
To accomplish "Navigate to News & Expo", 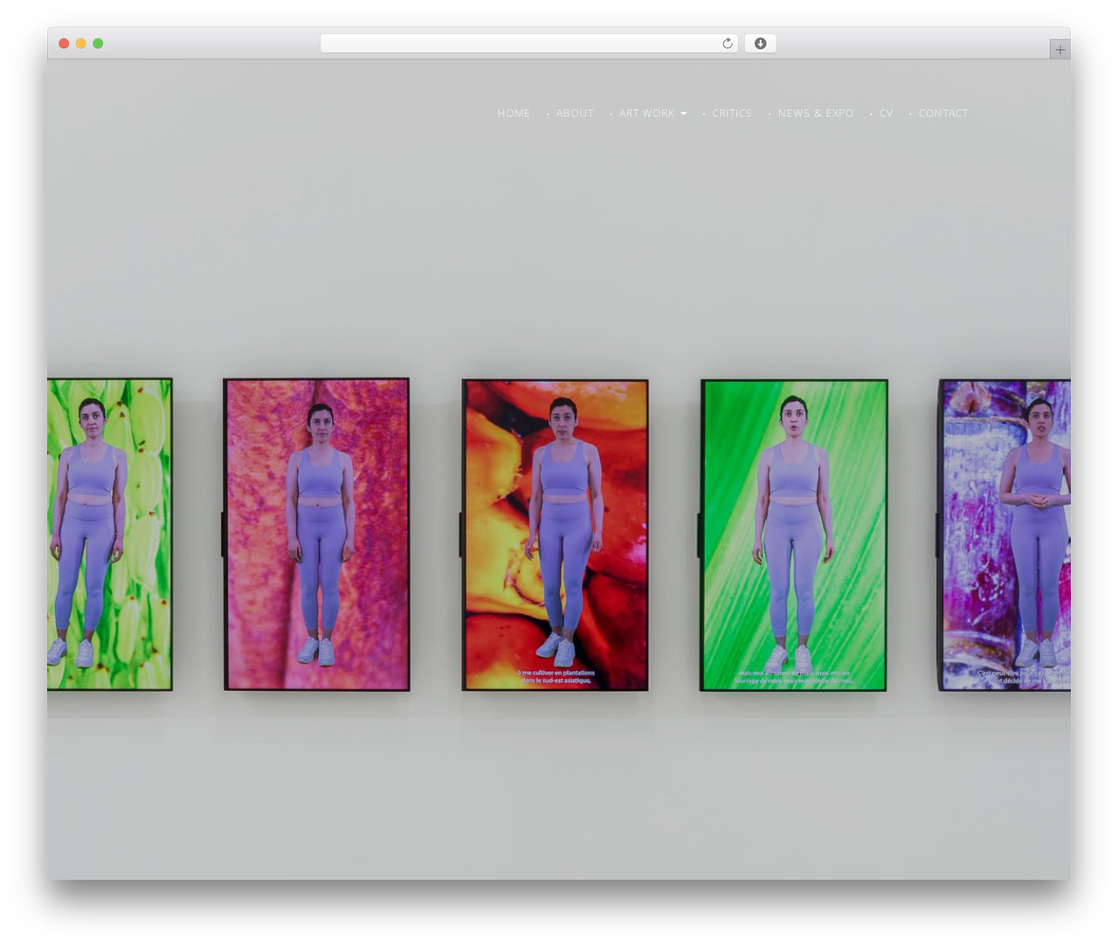I will (816, 114).
